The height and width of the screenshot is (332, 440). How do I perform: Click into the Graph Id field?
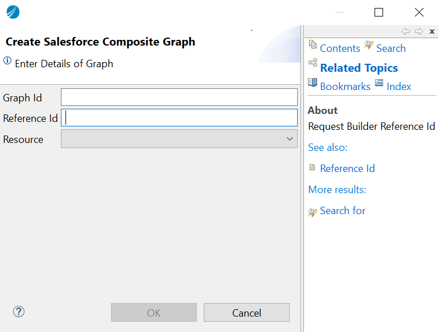179,97
